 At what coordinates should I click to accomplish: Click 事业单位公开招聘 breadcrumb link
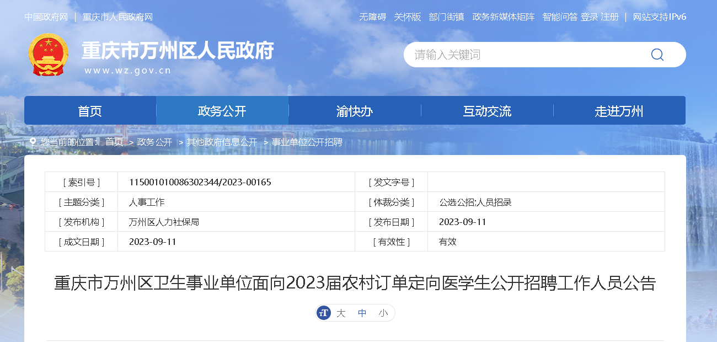click(x=307, y=142)
